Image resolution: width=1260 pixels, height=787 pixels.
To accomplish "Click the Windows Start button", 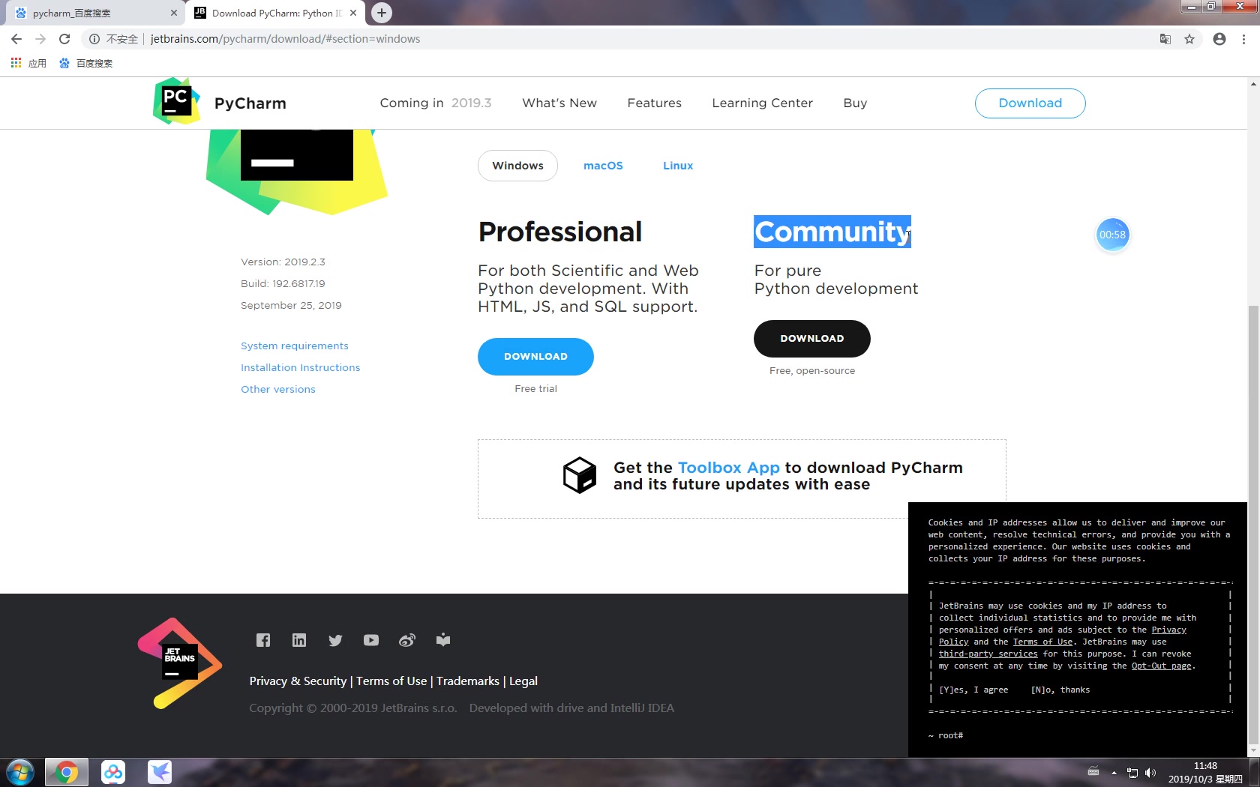I will pos(20,772).
